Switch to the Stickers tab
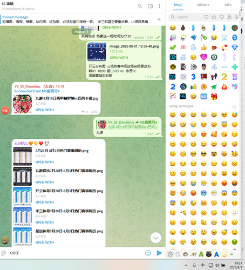Image resolution: width=245 pixels, height=270 pixels. coord(203,5)
